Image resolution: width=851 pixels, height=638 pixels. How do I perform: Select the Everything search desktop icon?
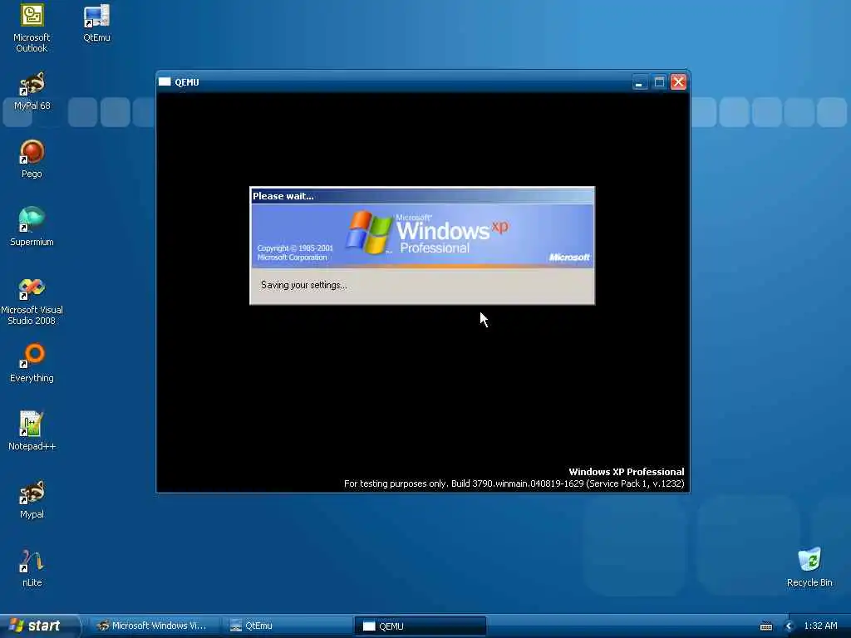32,363
